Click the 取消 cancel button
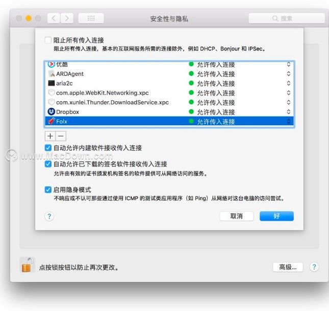329x311 pixels. [x=237, y=216]
